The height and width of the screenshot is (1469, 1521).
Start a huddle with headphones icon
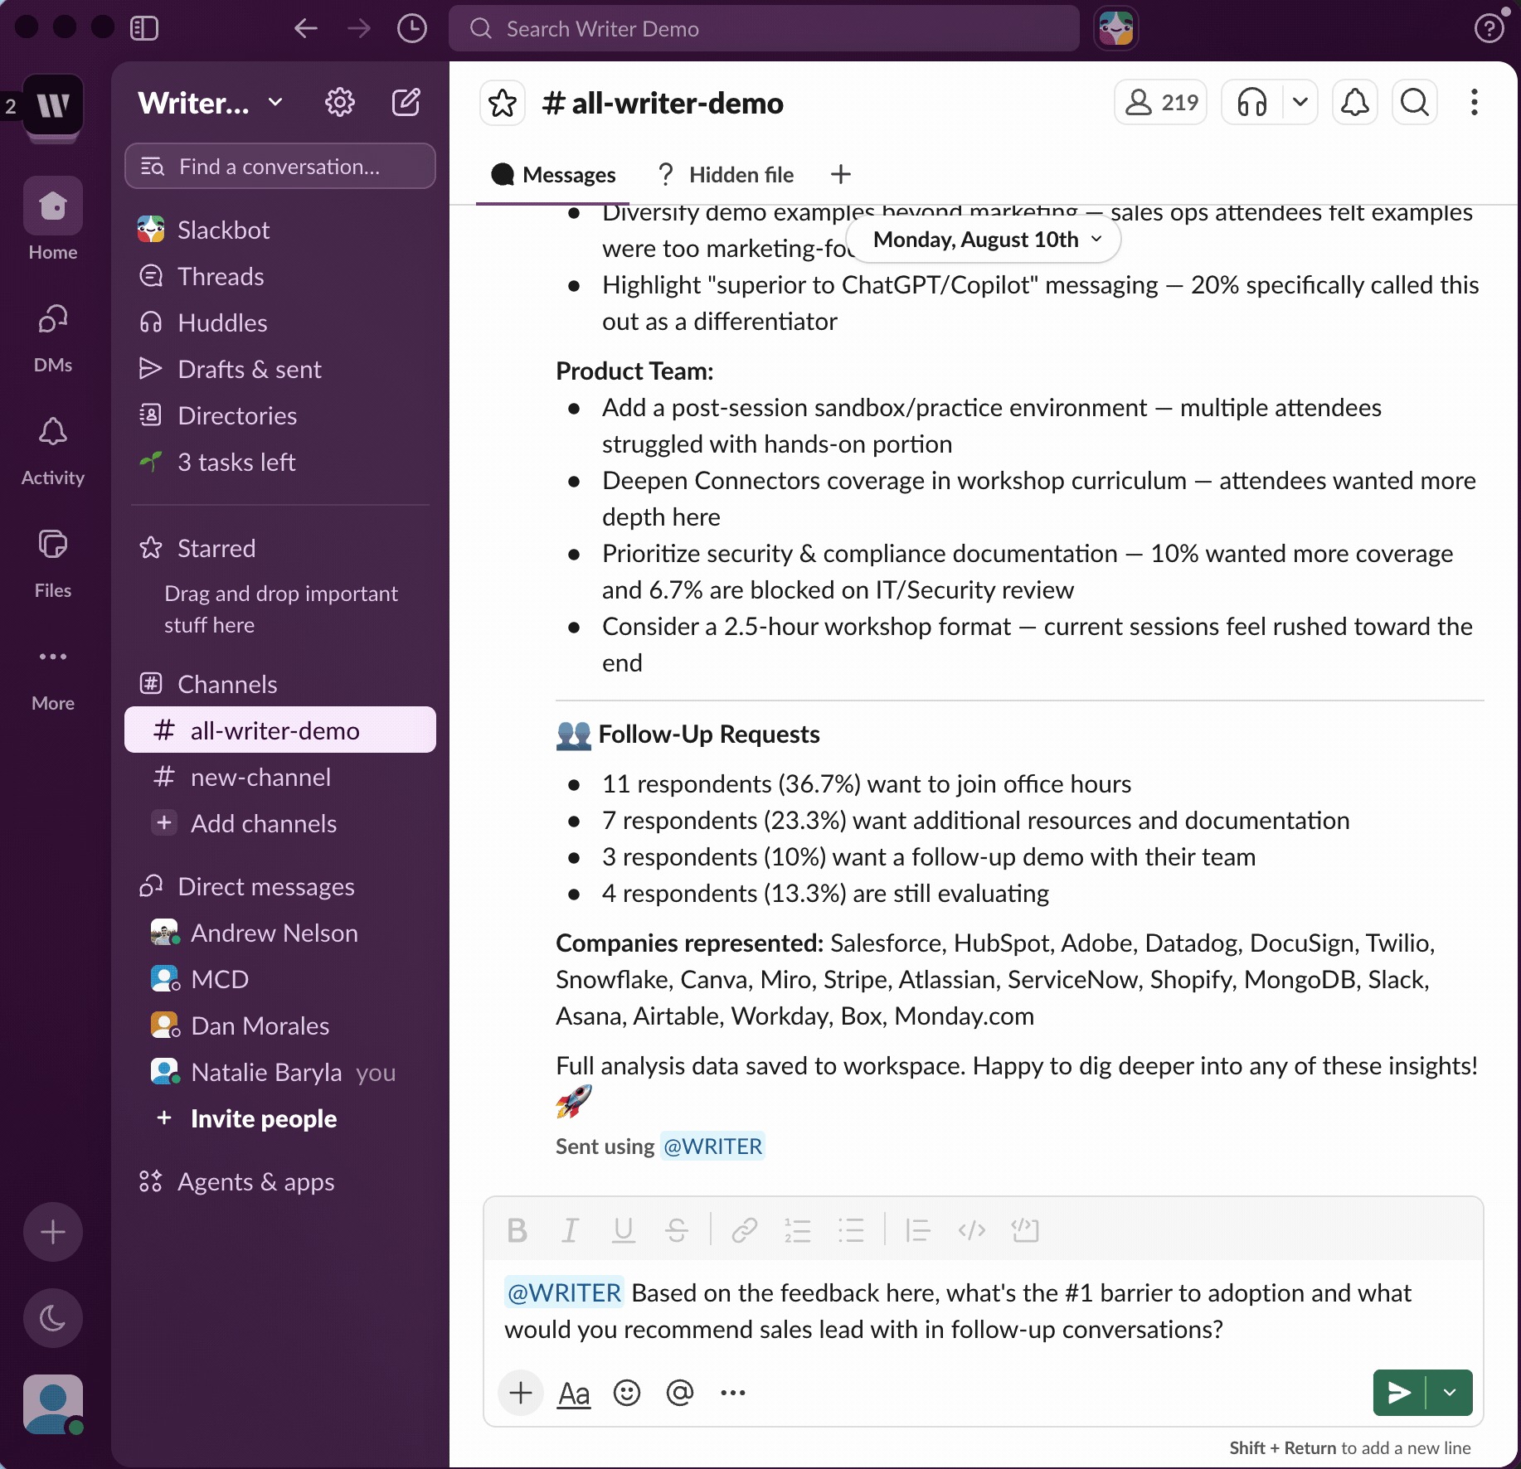pos(1252,103)
